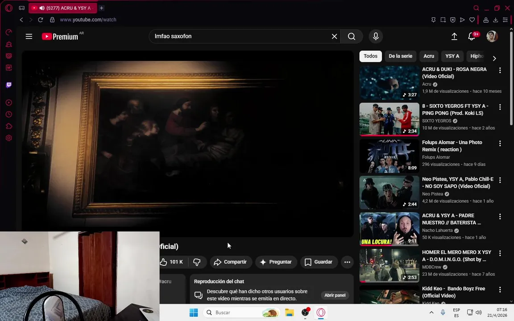Open a new tab with the plus
This screenshot has width=514, height=321.
[102, 8]
